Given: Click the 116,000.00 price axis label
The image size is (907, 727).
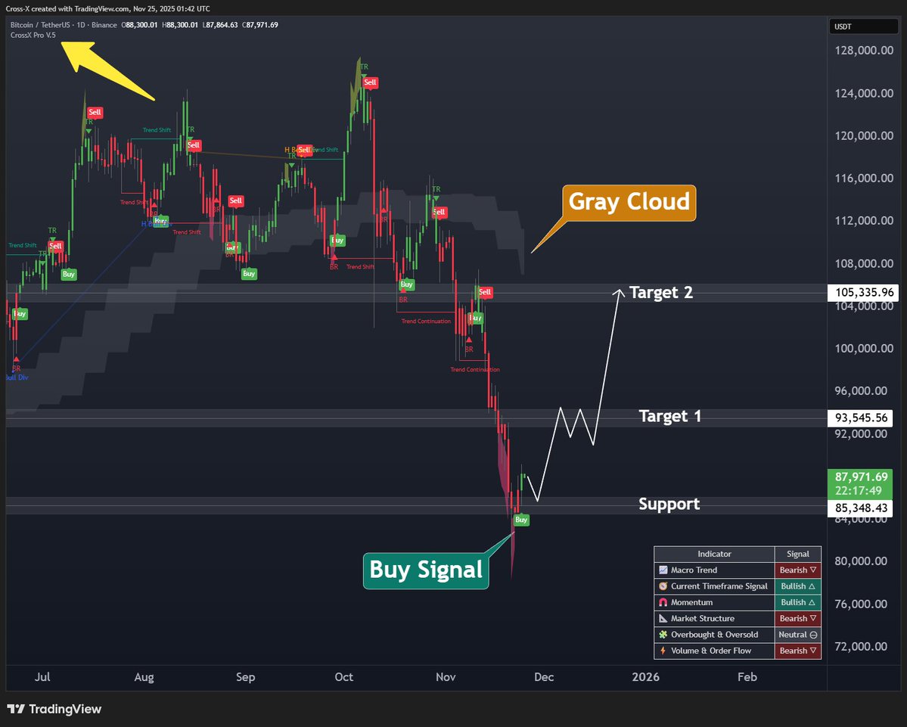Looking at the screenshot, I should pos(864,179).
